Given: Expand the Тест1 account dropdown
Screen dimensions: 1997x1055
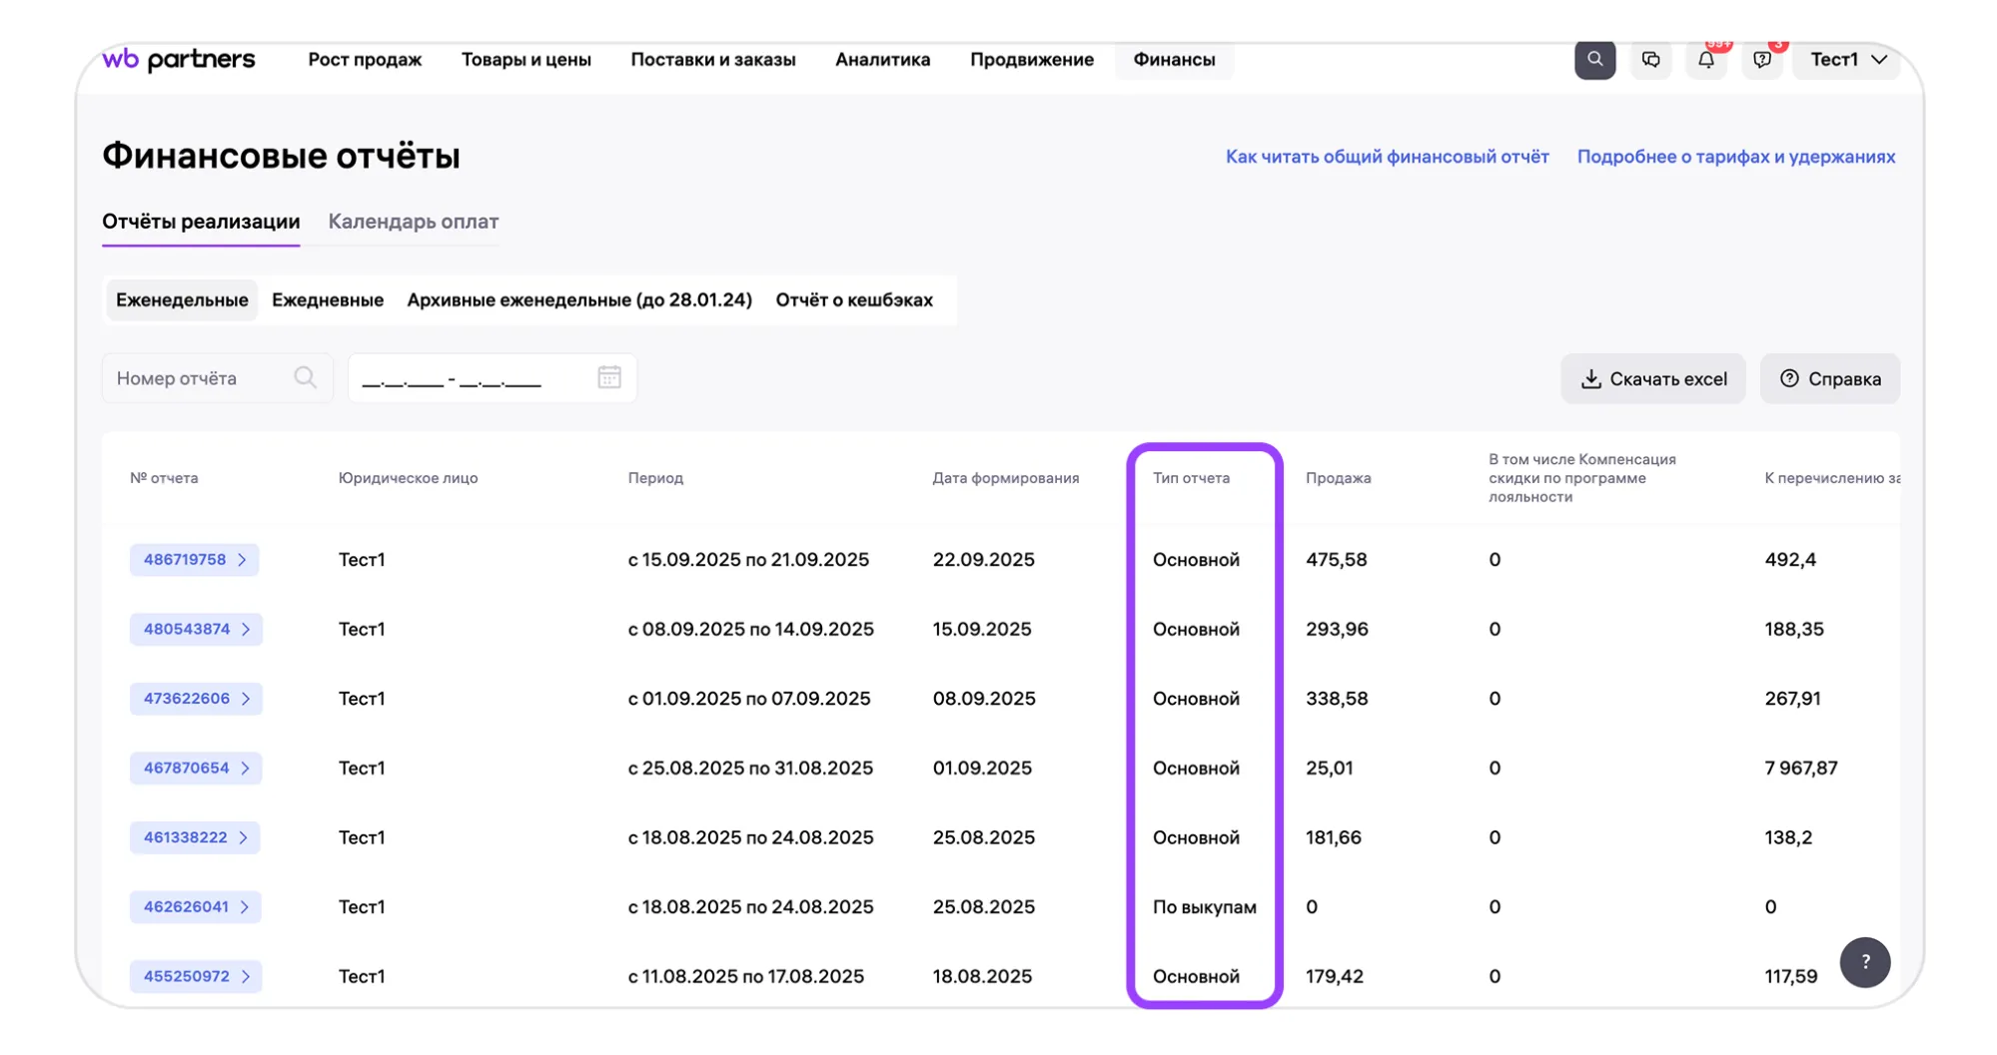Looking at the screenshot, I should coord(1847,60).
